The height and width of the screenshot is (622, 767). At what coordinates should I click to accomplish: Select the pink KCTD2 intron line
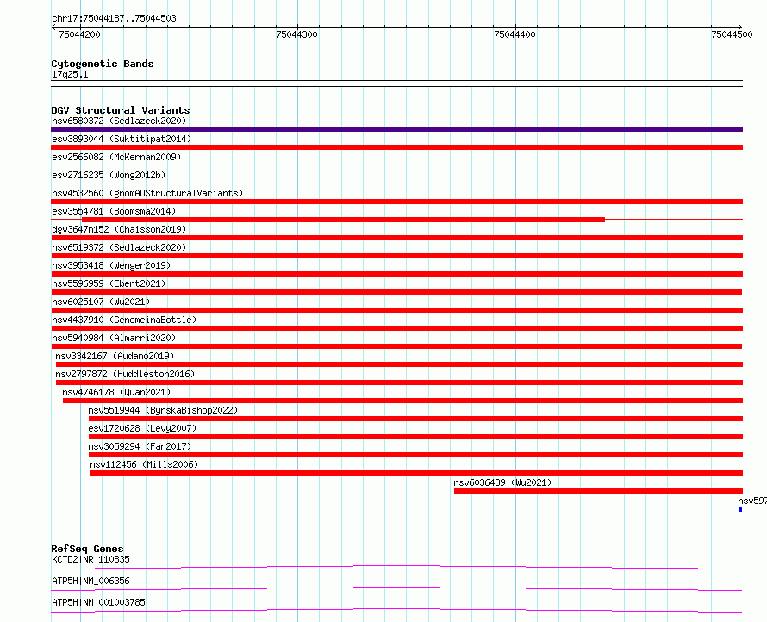[396, 567]
